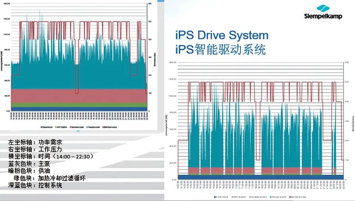Click the '绿色块：加热冷却过滤循环' line
Image resolution: width=355 pixels, height=201 pixels.
(x=50, y=178)
